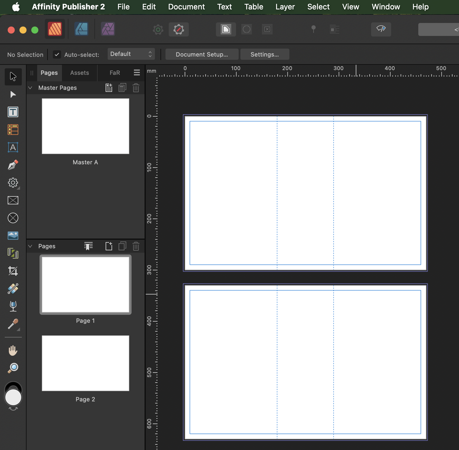Select the Vector Crop tool
459x450 pixels.
13,271
